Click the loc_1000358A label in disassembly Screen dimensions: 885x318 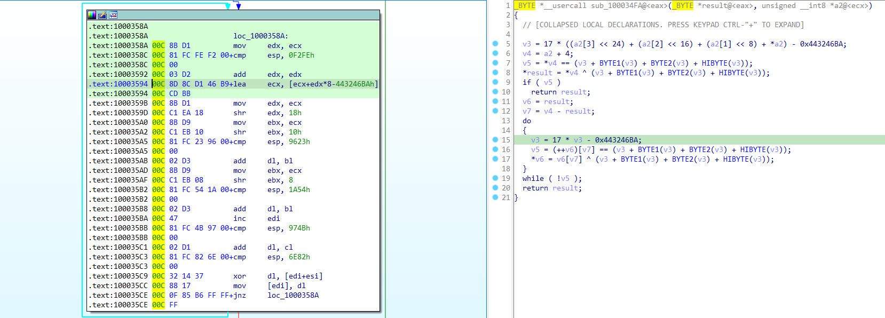pos(260,36)
